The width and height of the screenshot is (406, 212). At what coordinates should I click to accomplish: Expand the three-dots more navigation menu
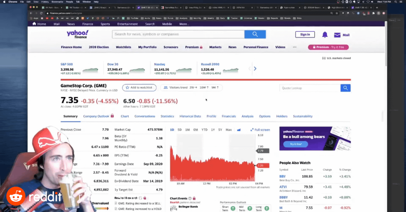pyautogui.click(x=294, y=47)
